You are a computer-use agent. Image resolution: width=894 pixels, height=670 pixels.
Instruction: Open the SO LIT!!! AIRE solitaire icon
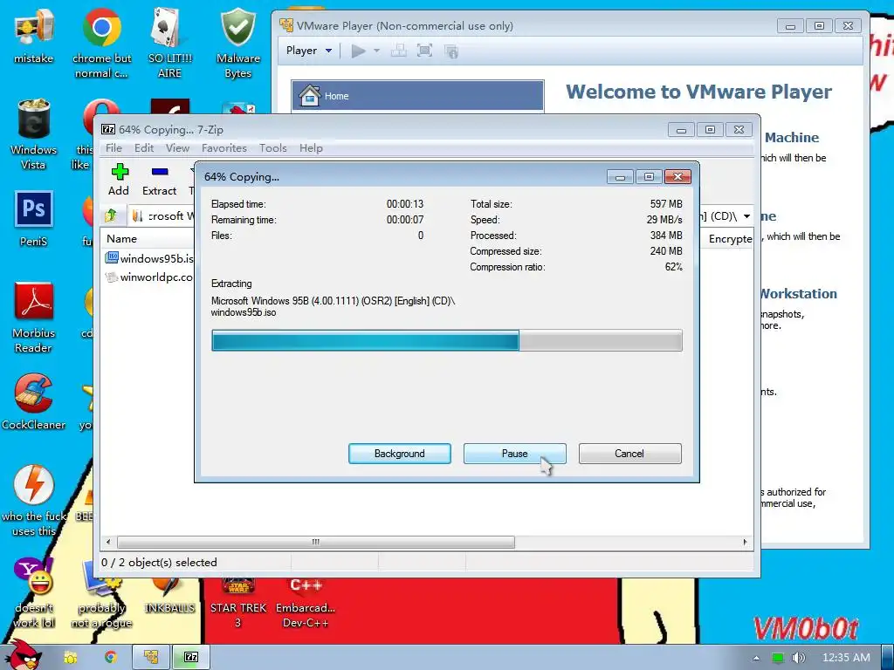(x=170, y=43)
